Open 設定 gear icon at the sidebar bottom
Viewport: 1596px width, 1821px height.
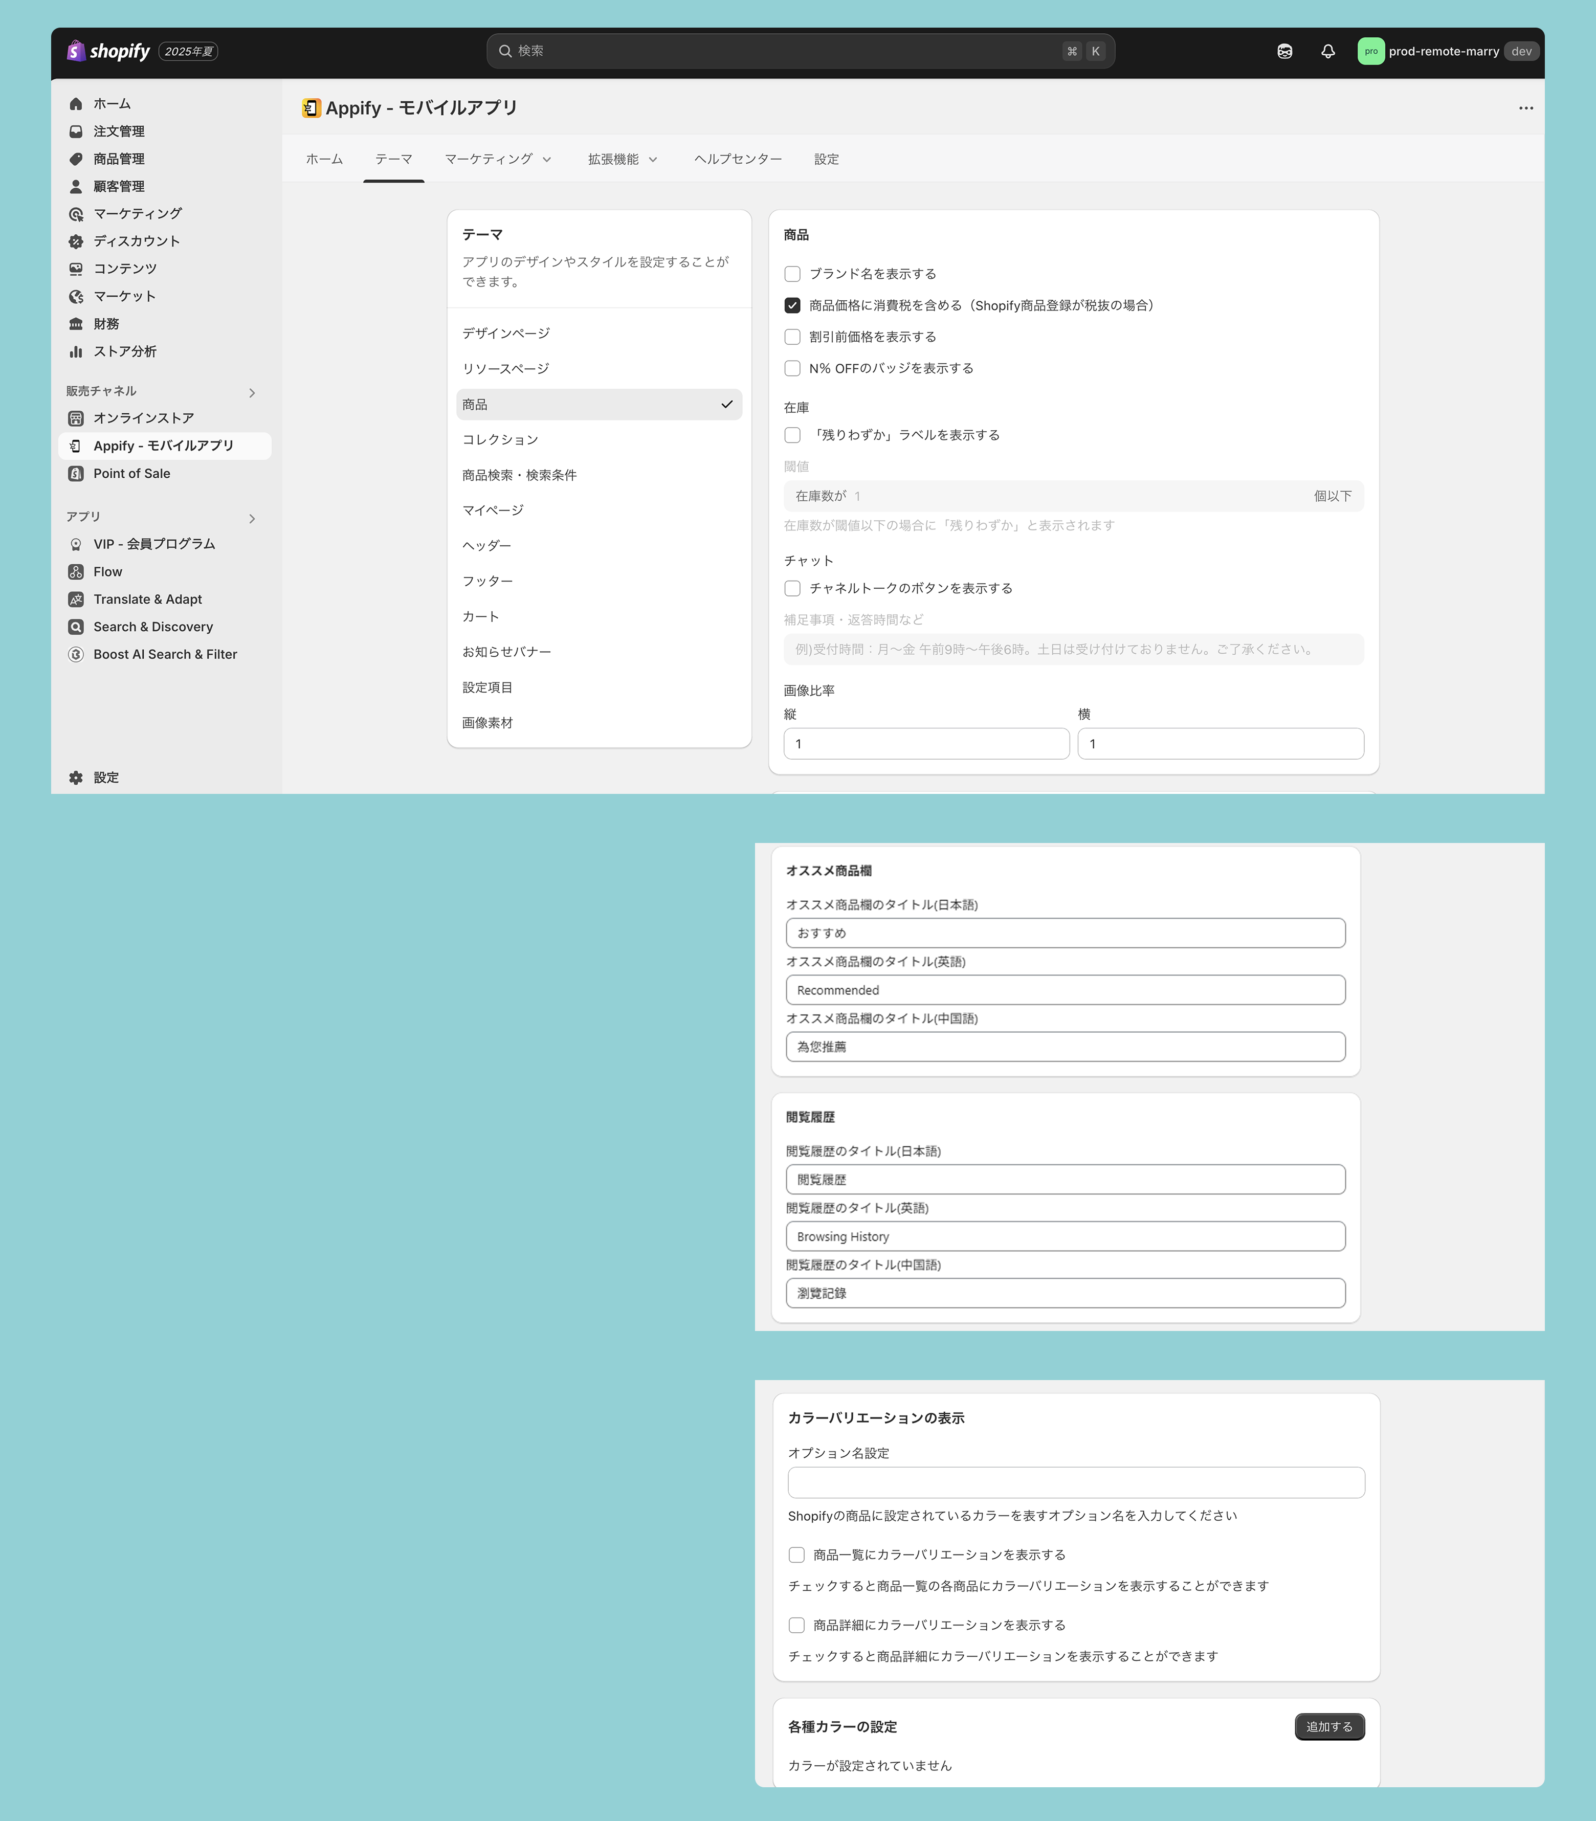(x=76, y=778)
